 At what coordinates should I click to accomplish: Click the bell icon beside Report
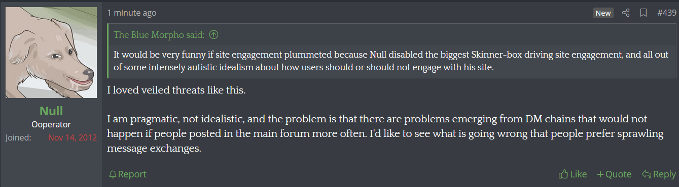pyautogui.click(x=113, y=174)
